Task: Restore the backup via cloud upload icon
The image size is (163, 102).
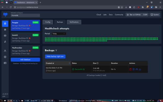Action: (137, 69)
